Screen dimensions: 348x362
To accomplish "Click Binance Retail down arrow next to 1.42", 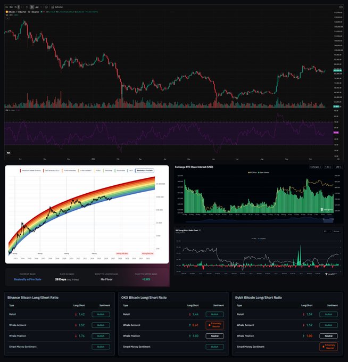I will click(76, 314).
